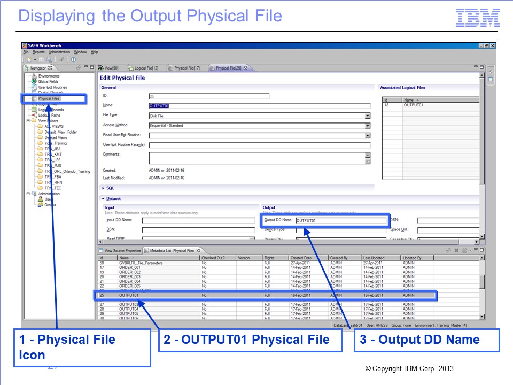Select OUTPUT01 in Associated Logical Files table
The width and height of the screenshot is (513, 385).
coord(431,105)
